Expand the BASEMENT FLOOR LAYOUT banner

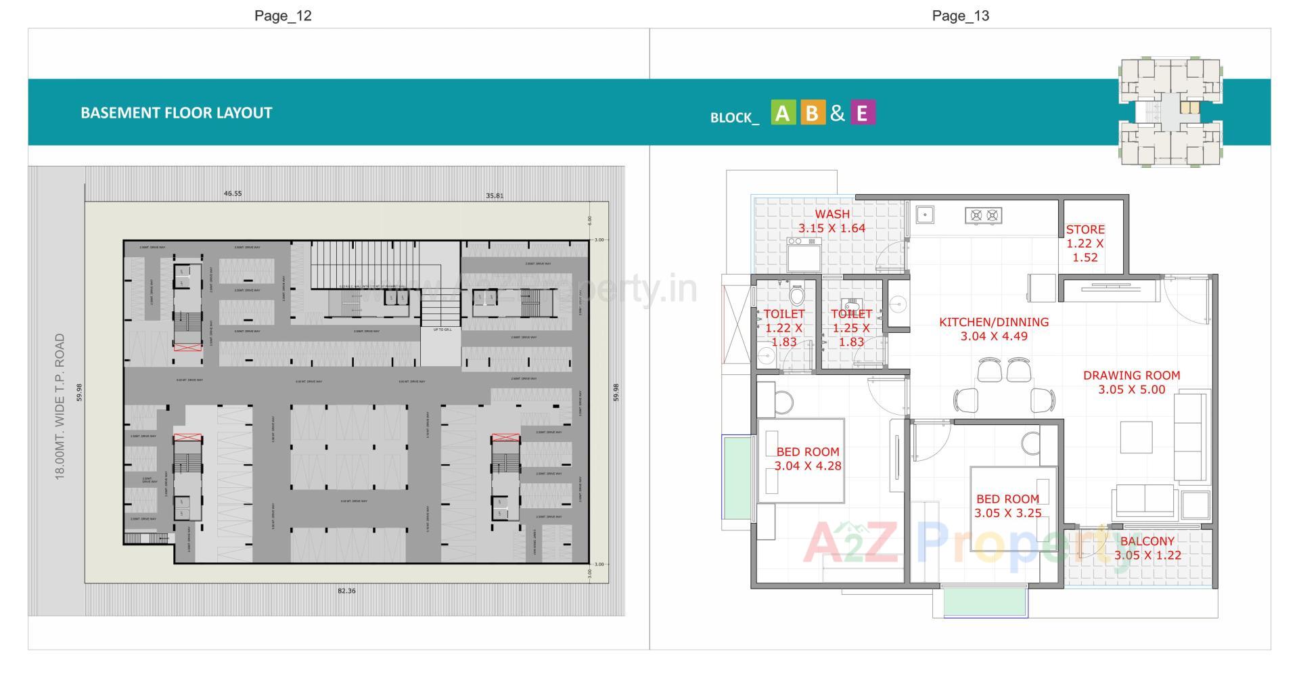click(176, 112)
